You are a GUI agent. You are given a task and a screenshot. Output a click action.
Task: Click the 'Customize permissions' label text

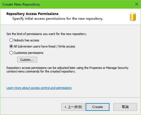tap(28, 53)
